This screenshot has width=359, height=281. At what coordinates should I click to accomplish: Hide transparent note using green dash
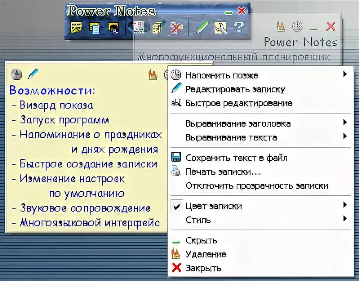tap(314, 29)
